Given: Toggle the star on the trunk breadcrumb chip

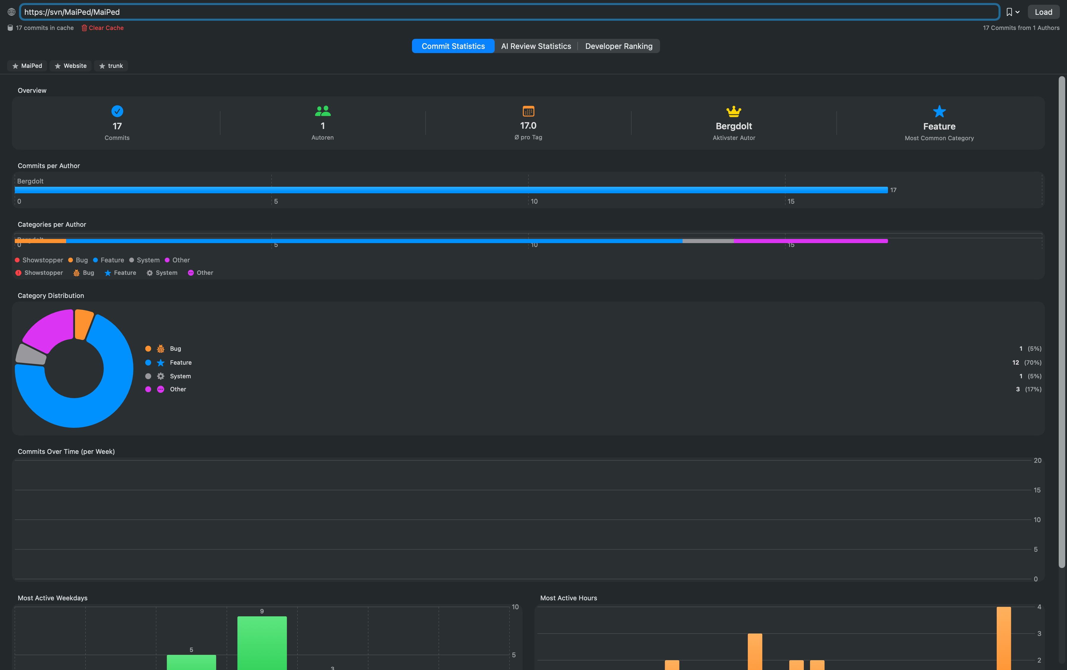Looking at the screenshot, I should coord(102,66).
